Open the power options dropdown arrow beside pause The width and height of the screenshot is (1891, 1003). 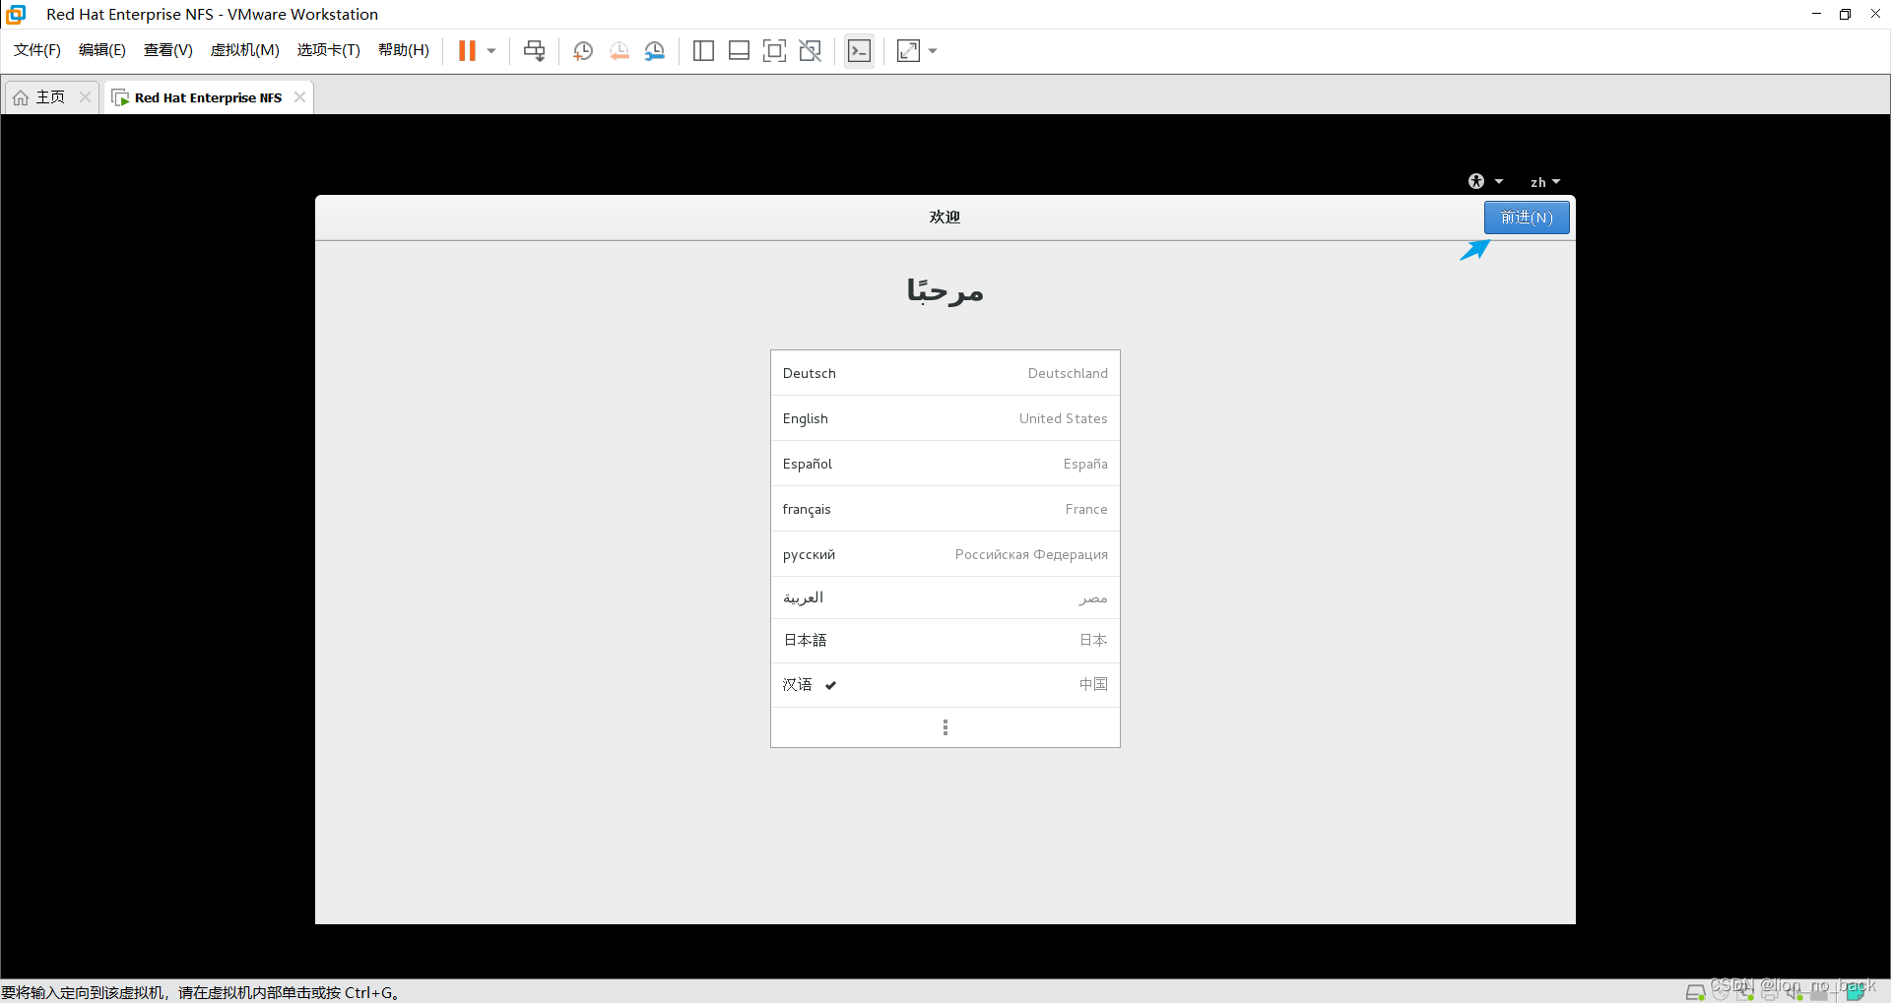[490, 50]
